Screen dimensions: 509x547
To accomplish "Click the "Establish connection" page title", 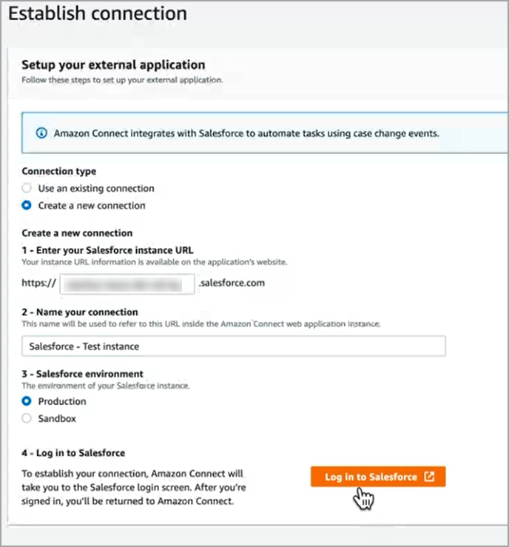I will [x=98, y=13].
